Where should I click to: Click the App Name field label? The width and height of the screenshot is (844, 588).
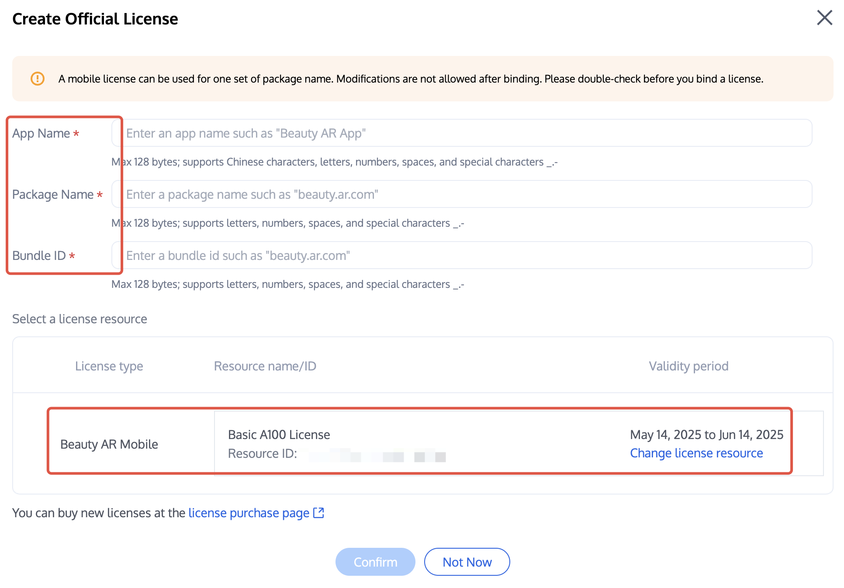point(41,133)
